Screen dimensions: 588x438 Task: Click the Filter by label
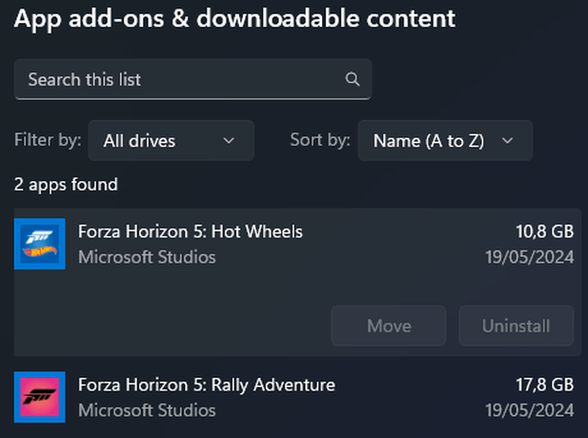48,140
